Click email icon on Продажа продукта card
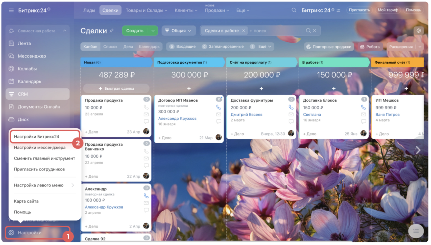Viewport: 431px width, 245px height. tap(146, 114)
